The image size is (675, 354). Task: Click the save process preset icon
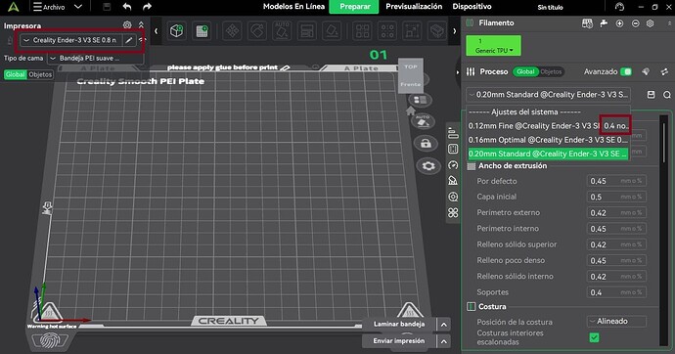[651, 94]
